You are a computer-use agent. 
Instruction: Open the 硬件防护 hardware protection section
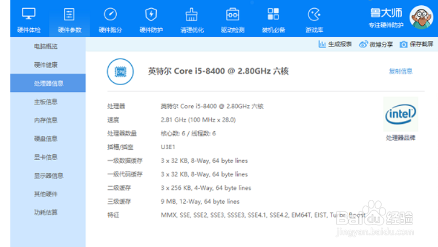click(151, 20)
